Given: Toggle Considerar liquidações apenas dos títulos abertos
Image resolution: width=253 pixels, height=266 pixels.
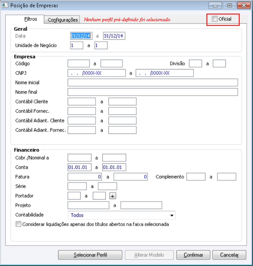Looking at the screenshot, I should point(18,224).
